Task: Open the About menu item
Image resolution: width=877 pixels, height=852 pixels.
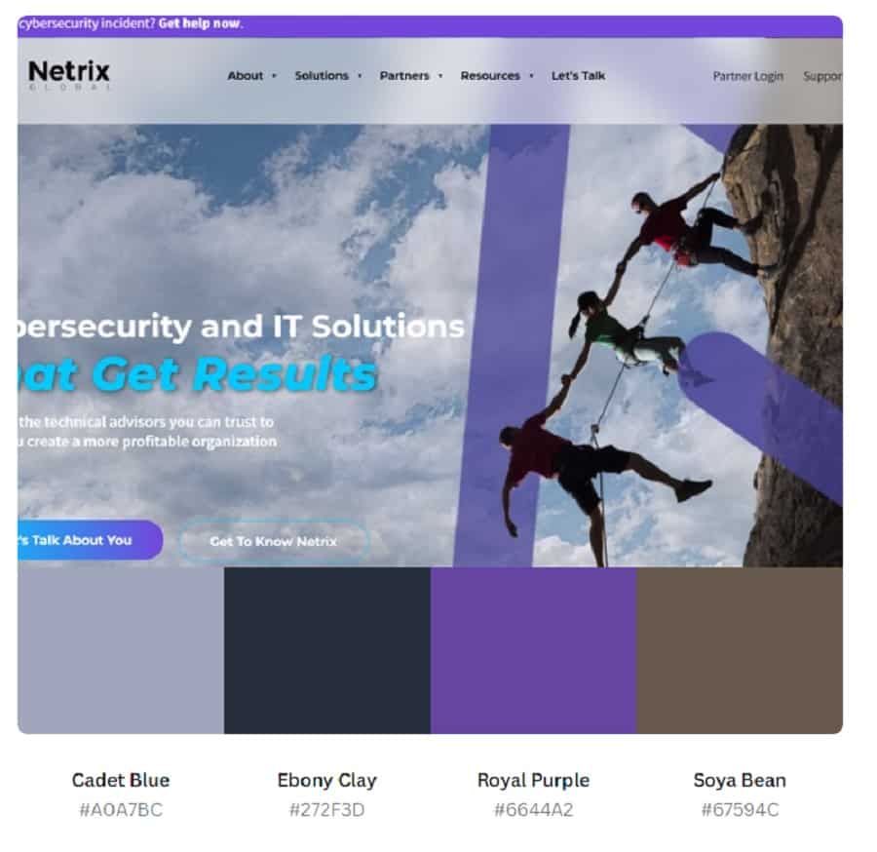Action: (245, 75)
